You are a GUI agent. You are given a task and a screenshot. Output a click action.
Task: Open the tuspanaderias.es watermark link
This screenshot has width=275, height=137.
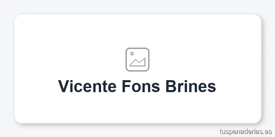click(x=245, y=131)
